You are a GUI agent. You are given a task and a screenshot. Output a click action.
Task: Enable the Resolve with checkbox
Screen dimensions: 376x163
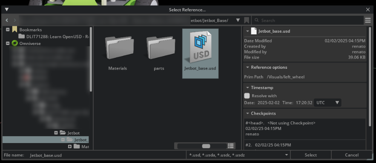coord(247,96)
